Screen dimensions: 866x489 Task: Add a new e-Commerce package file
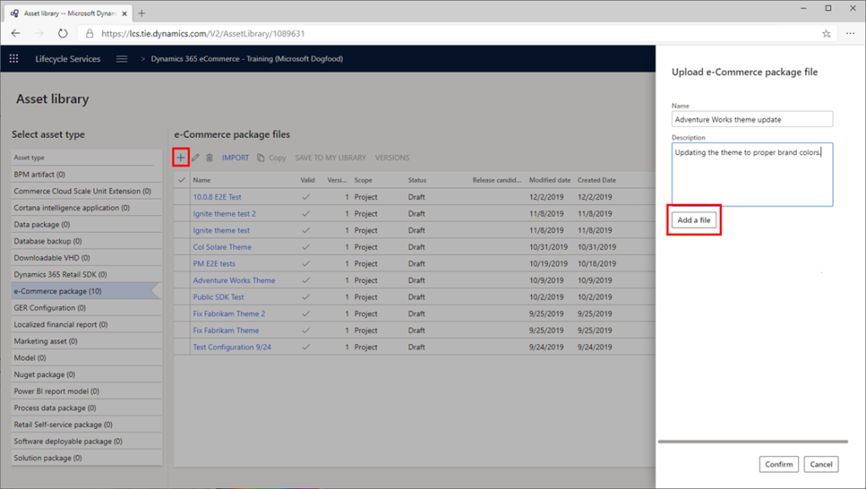pos(182,158)
